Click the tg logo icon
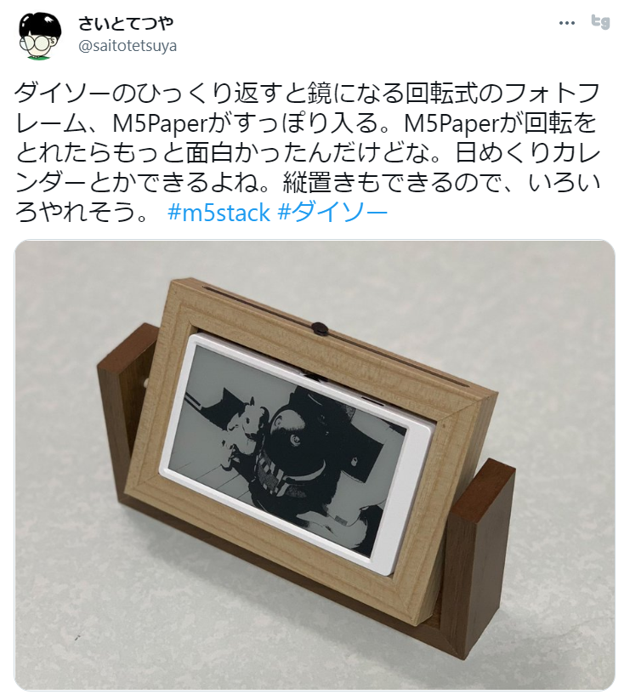The image size is (630, 700). (600, 22)
